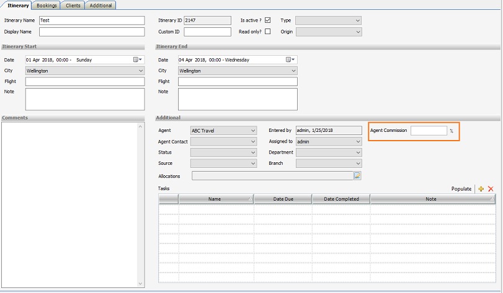Switch to the Bookings tab
Image resolution: width=503 pixels, height=293 pixels.
47,6
